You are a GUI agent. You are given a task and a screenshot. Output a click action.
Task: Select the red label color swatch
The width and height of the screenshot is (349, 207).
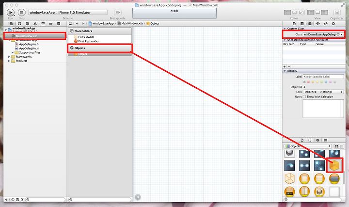[308, 82]
